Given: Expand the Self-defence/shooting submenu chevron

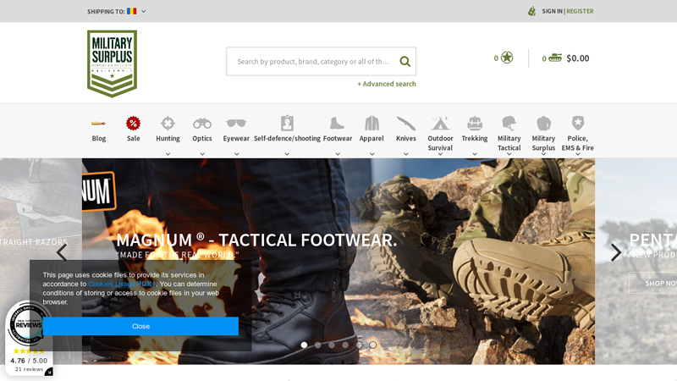Looking at the screenshot, I should click(x=287, y=154).
